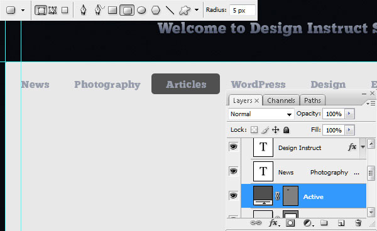Viewport: 377px width, 231px height.
Task: Create a new layer group
Action: coord(324,223)
